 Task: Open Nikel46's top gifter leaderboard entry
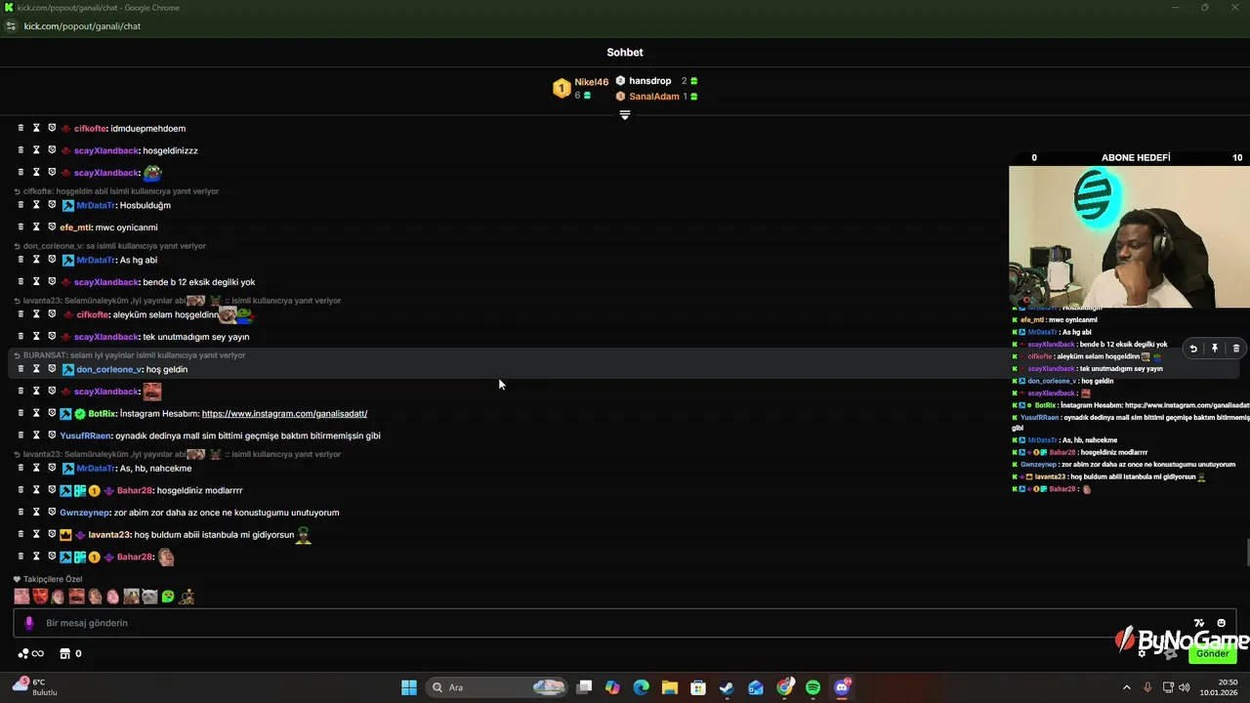coord(581,89)
